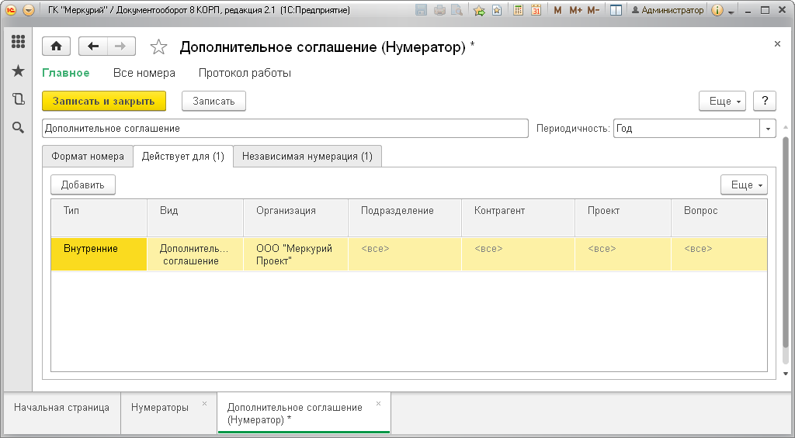Click the Проект column header
Viewport: 795px width, 438px height.
click(623, 218)
